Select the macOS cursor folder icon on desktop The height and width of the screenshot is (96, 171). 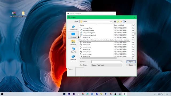coord(23,14)
